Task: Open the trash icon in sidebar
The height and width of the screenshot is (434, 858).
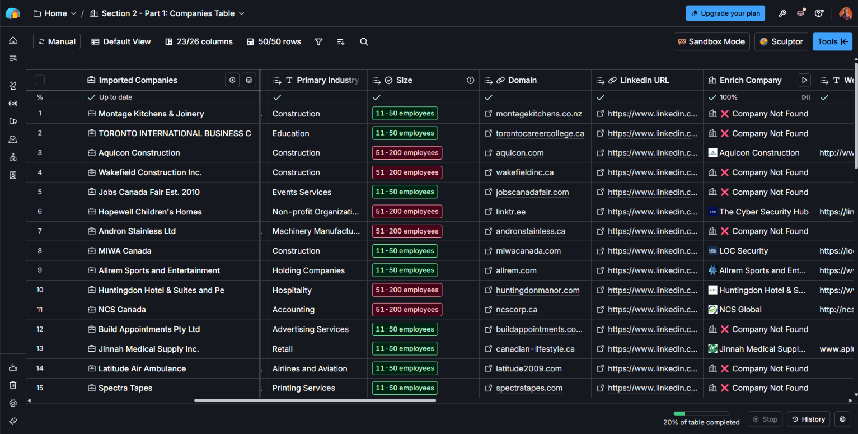Action: tap(13, 385)
